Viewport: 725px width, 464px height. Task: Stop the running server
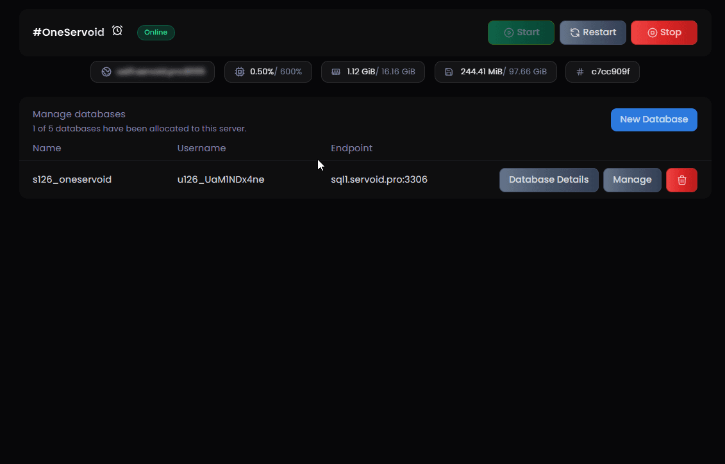click(663, 33)
